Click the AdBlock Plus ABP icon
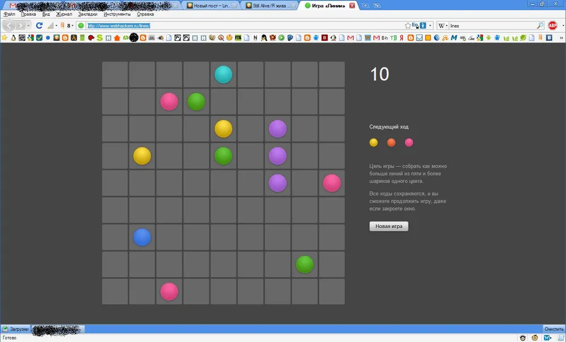 (x=552, y=25)
